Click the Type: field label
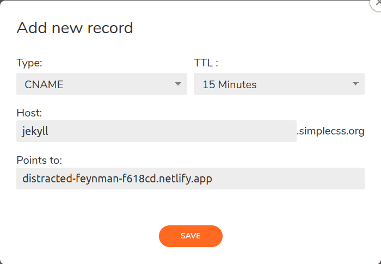 pyautogui.click(x=29, y=63)
